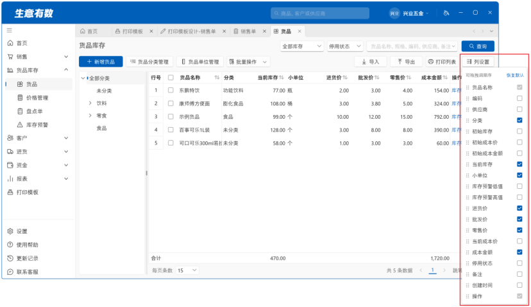Screen dimensions: 531x307
Task: Switch to the 打印模板设计-销售单 tab
Action: click(189, 31)
